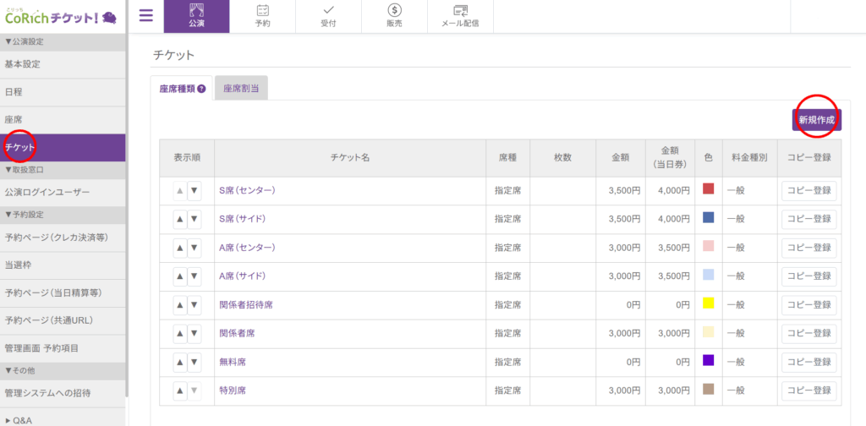
Task: Move 無料席 up in display order
Action: pos(180,362)
